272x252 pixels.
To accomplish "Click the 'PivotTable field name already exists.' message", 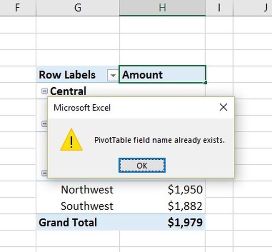I will [x=159, y=140].
